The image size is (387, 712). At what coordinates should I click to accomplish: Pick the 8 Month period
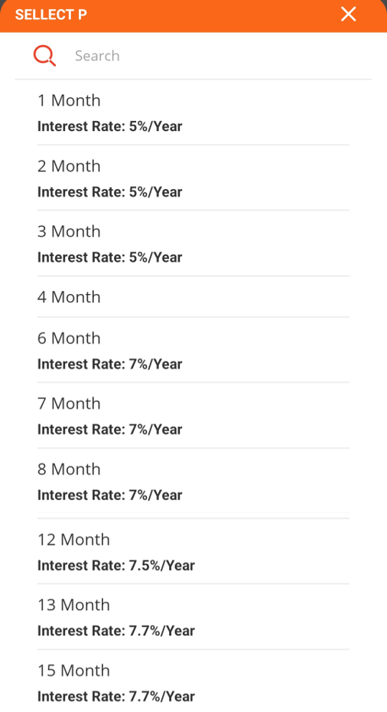click(193, 481)
